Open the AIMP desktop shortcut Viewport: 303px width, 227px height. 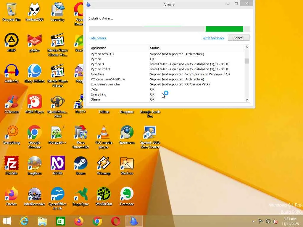12,43
